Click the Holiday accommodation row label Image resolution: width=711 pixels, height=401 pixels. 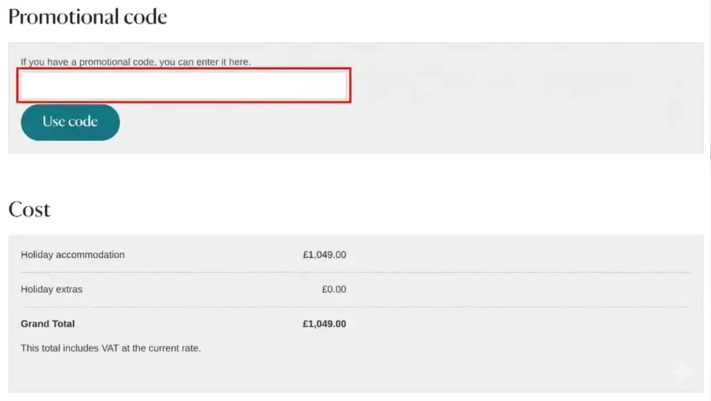(73, 255)
